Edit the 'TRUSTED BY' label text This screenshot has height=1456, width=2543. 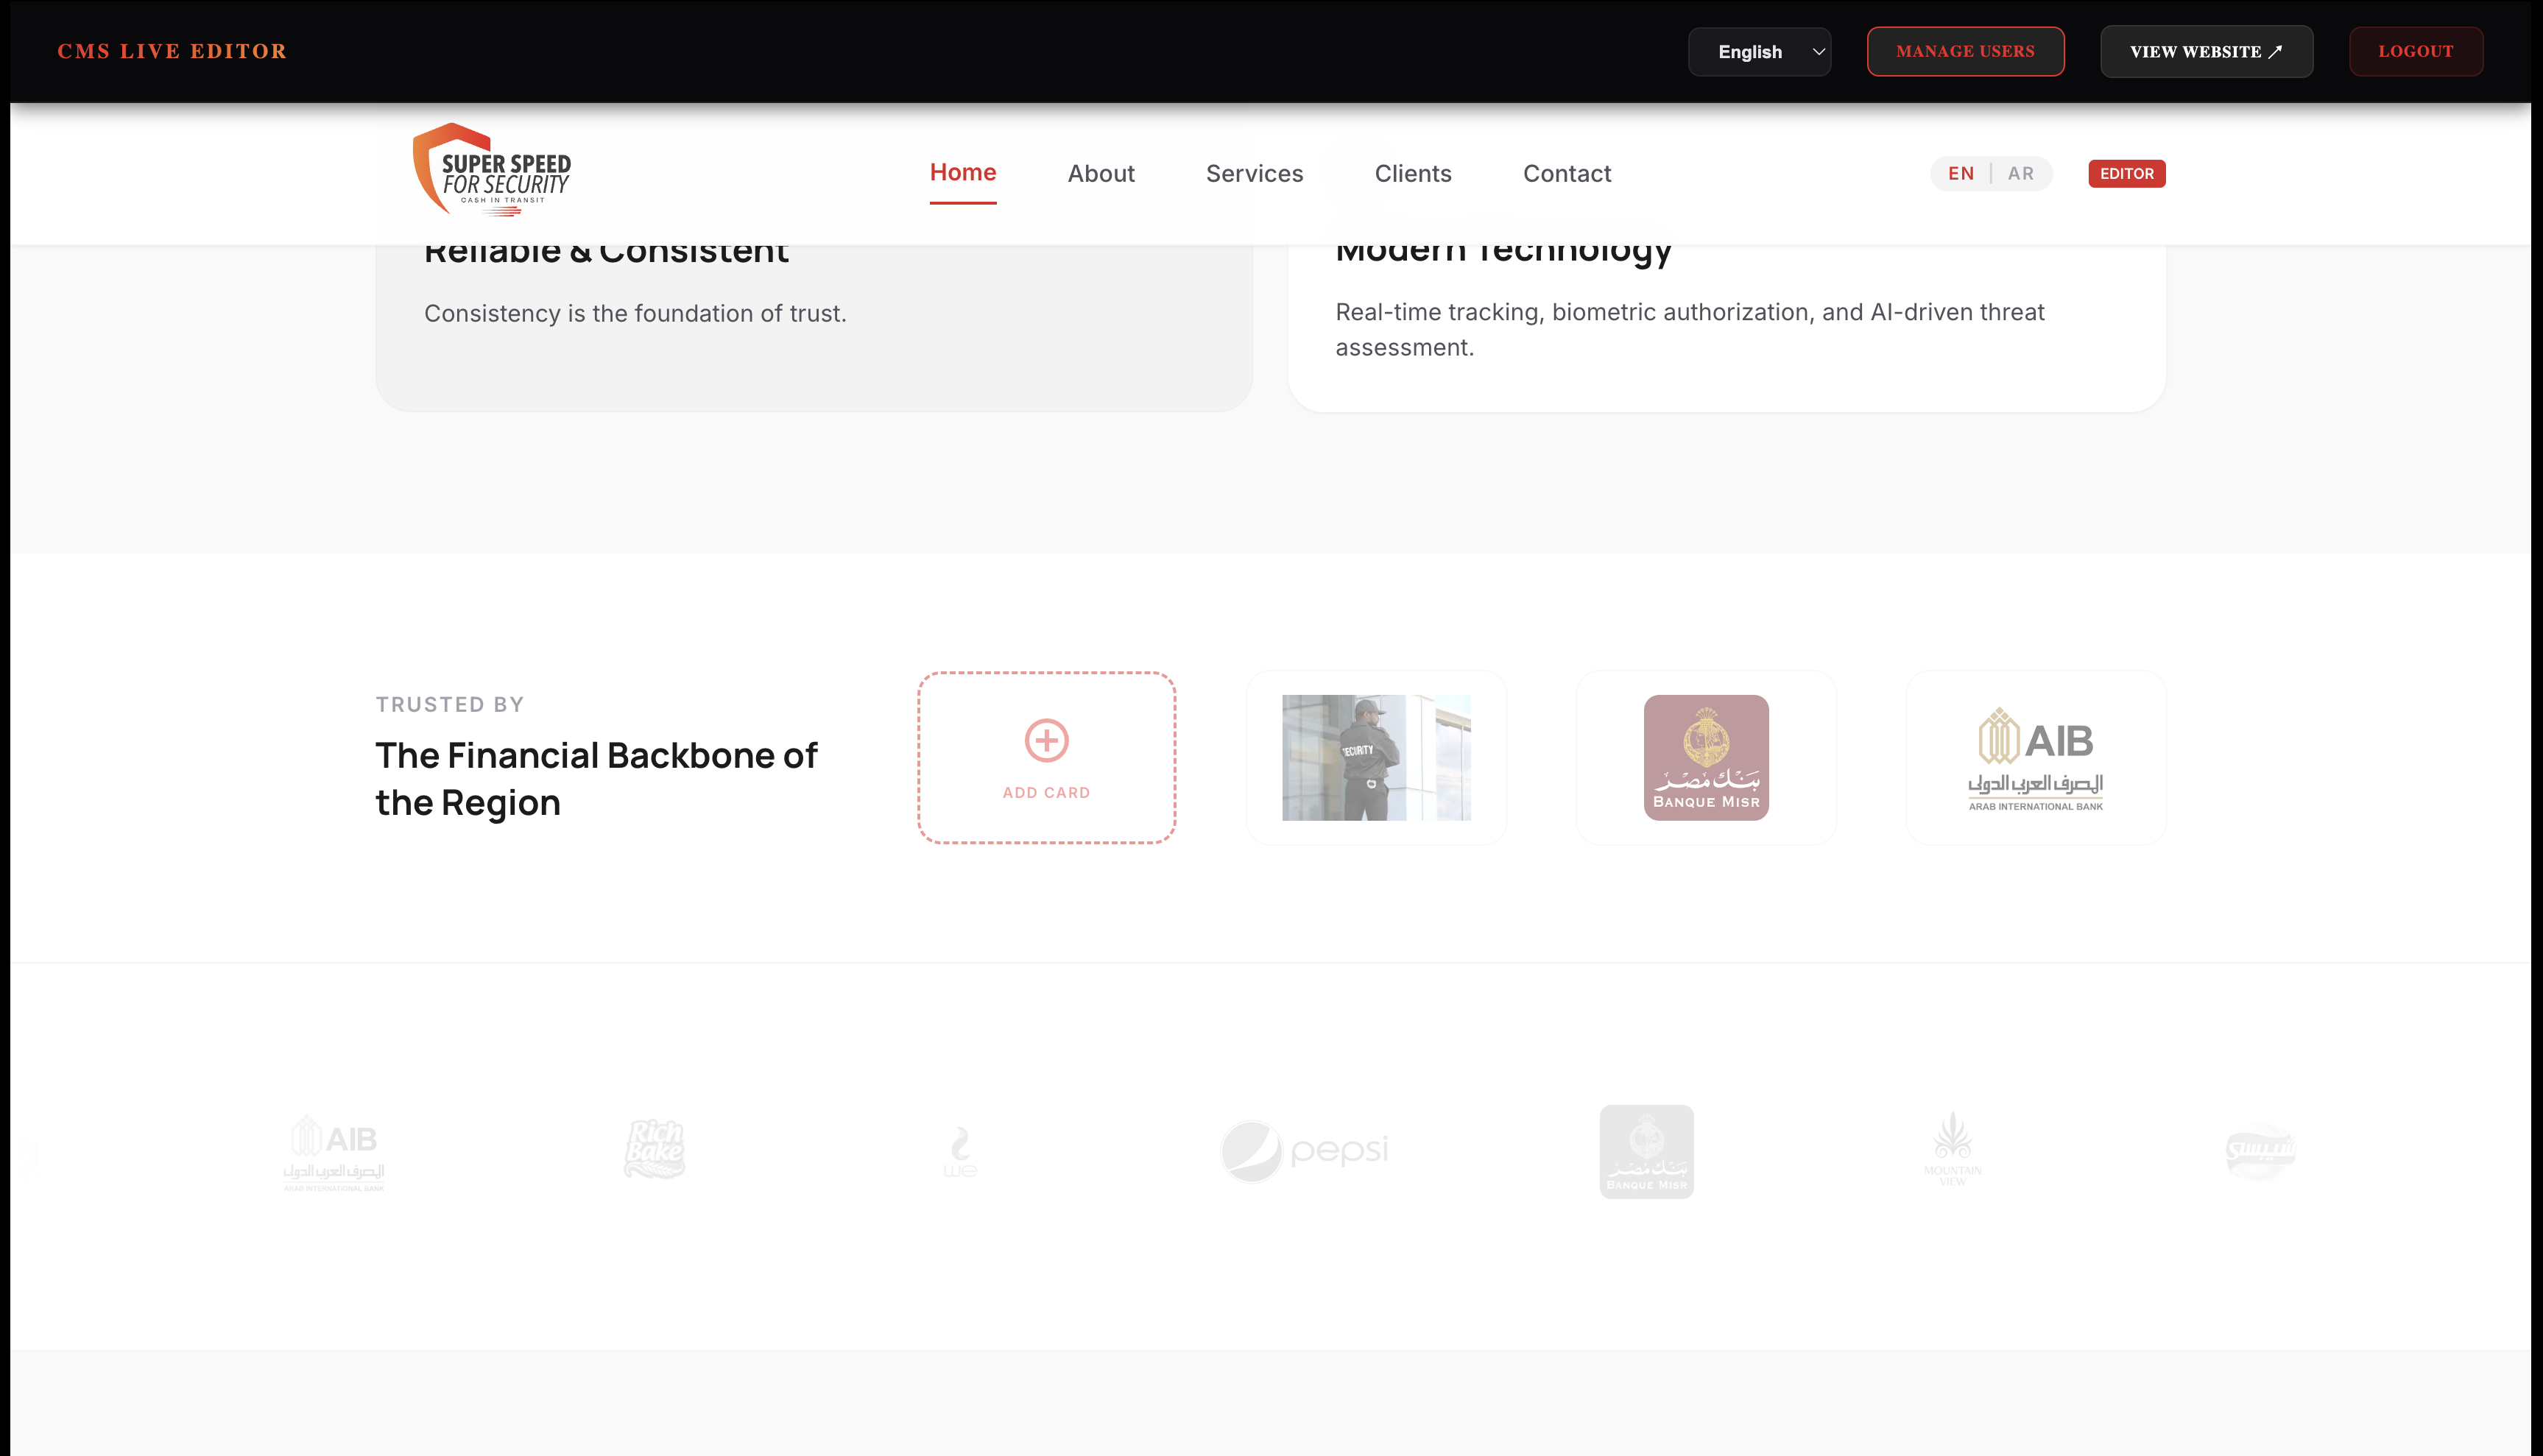coord(450,704)
